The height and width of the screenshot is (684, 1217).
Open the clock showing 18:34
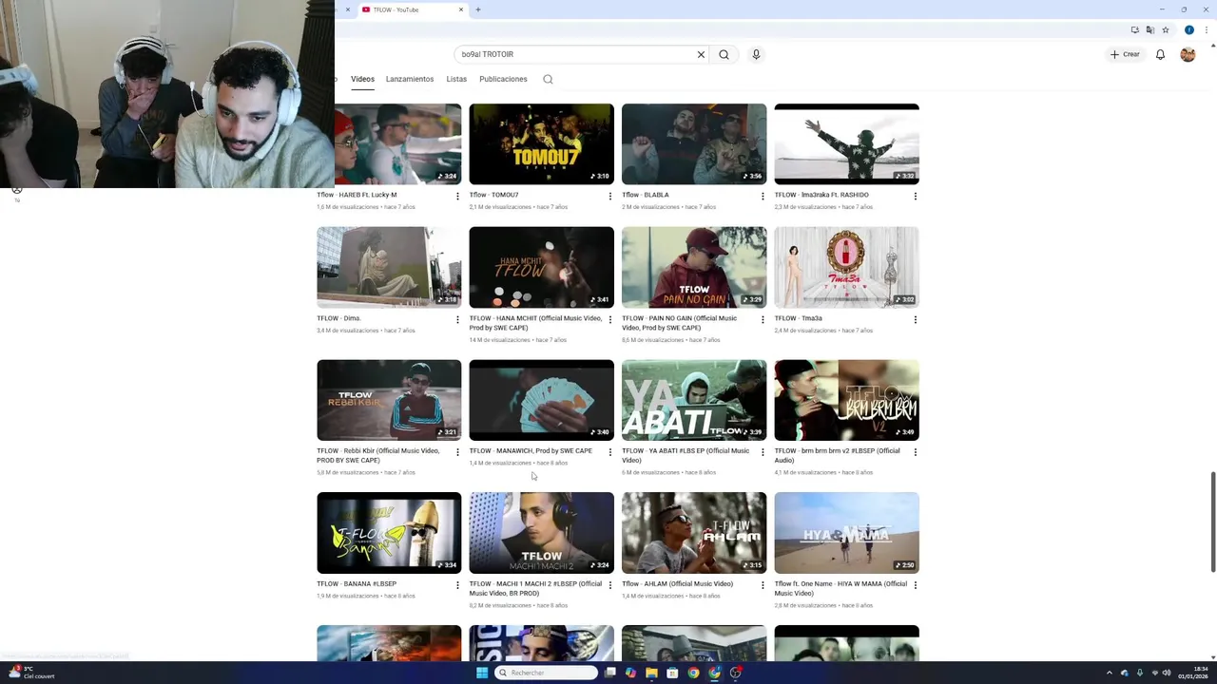coord(1193,673)
